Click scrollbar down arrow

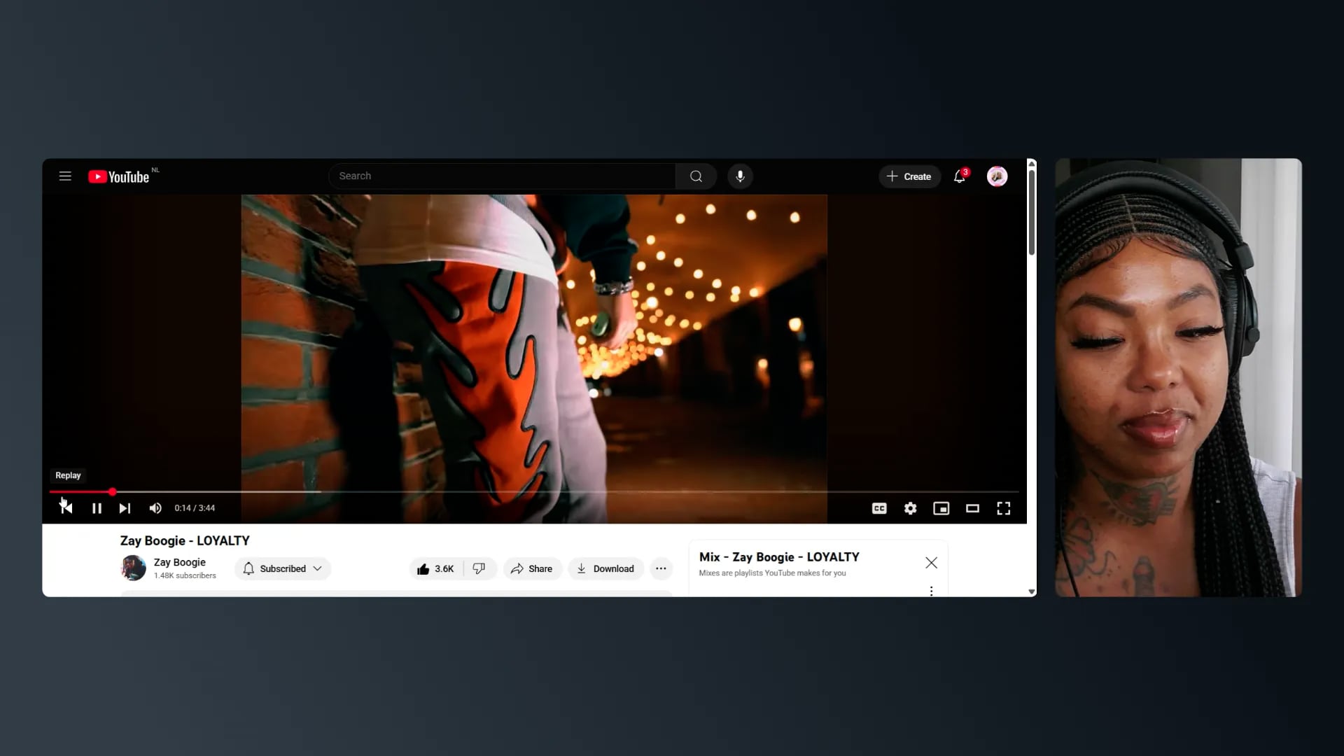click(x=1032, y=591)
